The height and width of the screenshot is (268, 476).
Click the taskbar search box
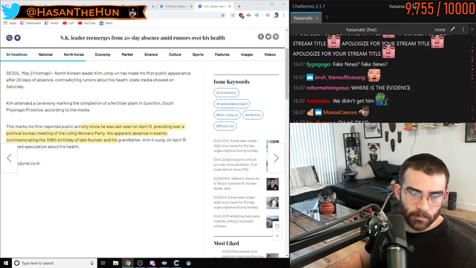pos(54,263)
